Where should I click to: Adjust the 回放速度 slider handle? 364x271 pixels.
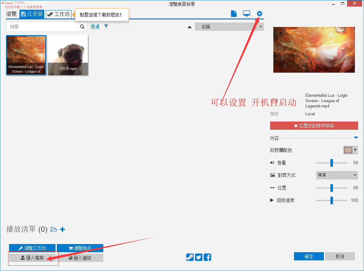click(x=332, y=200)
